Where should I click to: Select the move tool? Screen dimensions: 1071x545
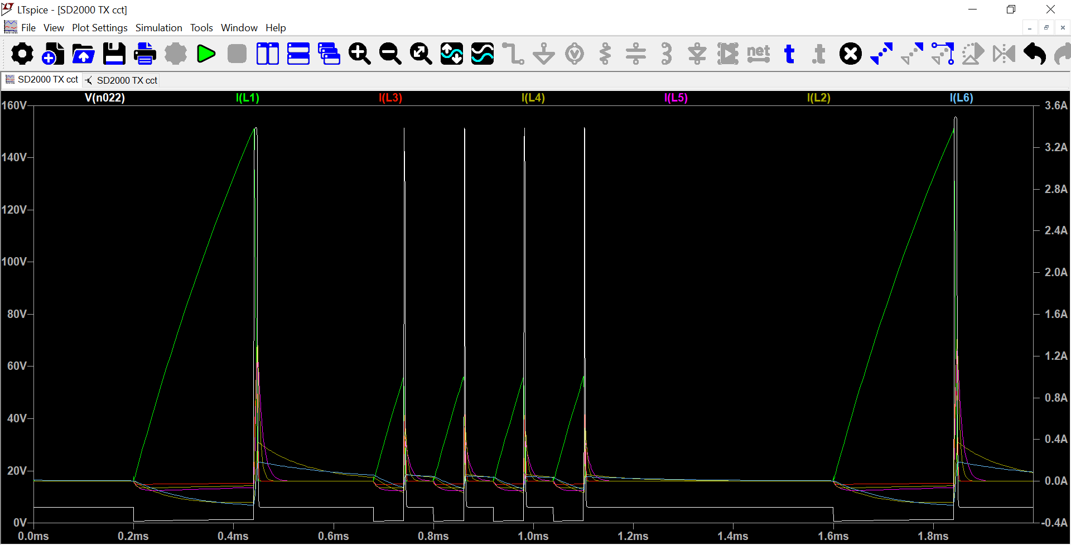coord(912,54)
